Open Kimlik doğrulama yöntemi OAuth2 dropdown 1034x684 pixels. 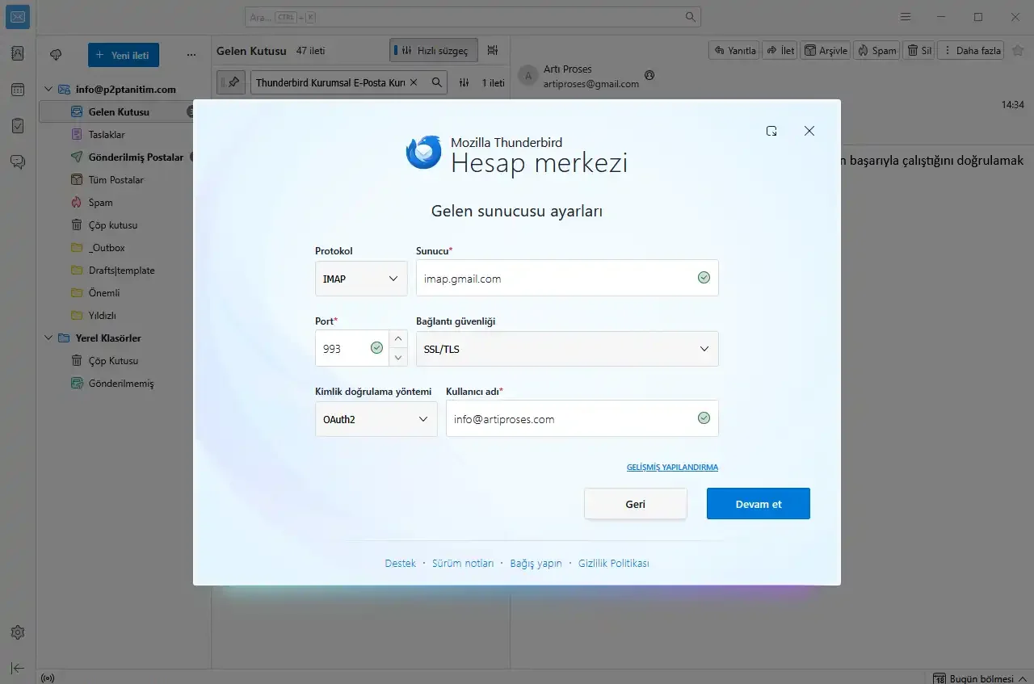coord(376,419)
